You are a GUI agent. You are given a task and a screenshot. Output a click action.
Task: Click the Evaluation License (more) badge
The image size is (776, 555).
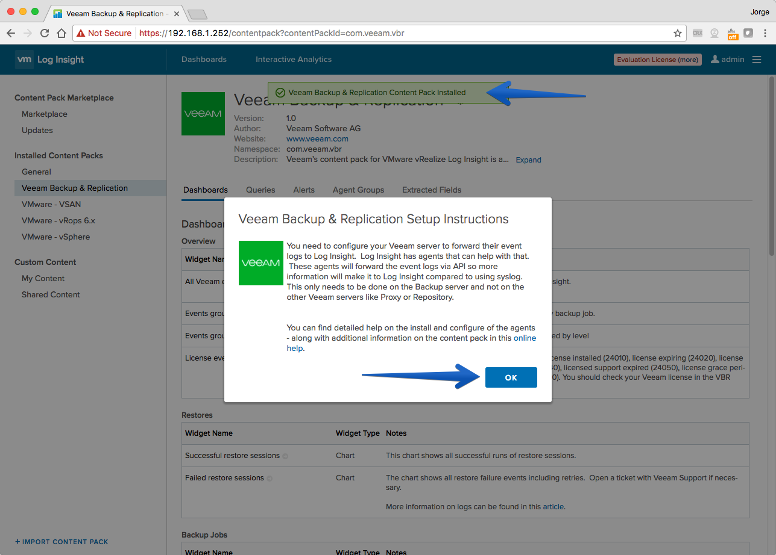[658, 60]
